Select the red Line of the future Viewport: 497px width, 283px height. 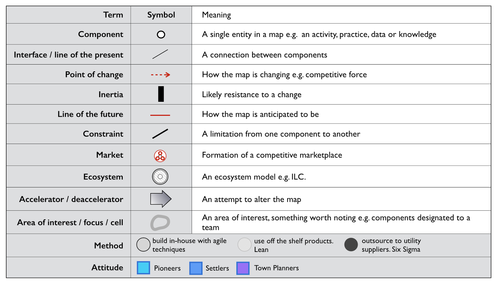tap(160, 115)
